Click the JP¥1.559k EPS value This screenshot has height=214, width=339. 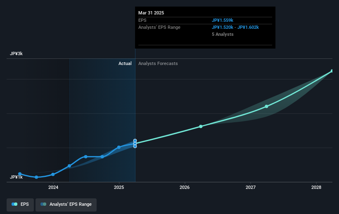pos(223,20)
